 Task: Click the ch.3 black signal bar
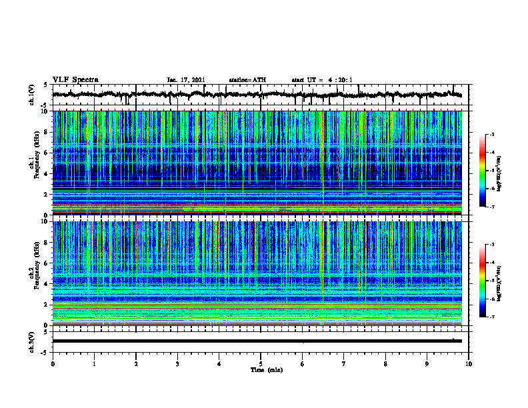[257, 341]
